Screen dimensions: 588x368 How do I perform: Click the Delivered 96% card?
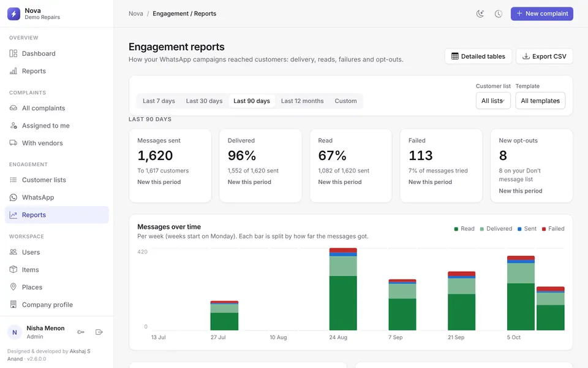pyautogui.click(x=260, y=166)
